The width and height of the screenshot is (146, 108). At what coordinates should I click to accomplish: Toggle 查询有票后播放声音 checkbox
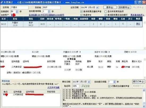tap(81, 12)
